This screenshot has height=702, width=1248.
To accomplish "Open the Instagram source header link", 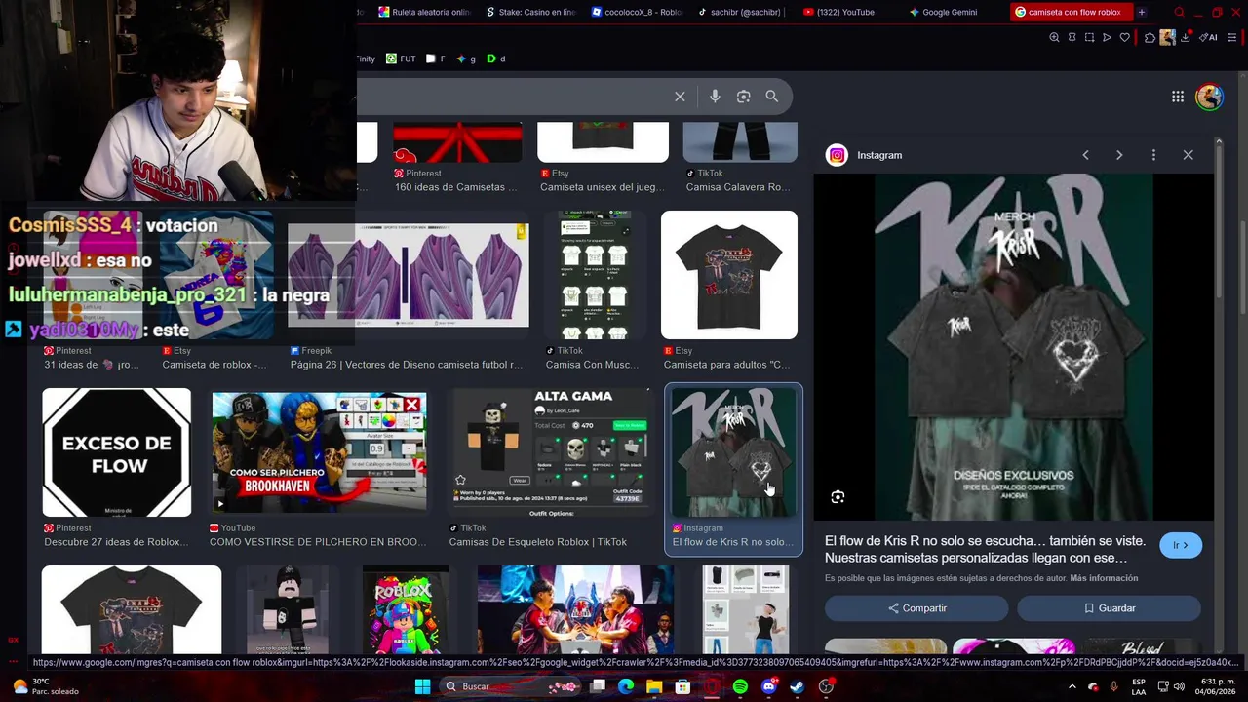I will [865, 155].
